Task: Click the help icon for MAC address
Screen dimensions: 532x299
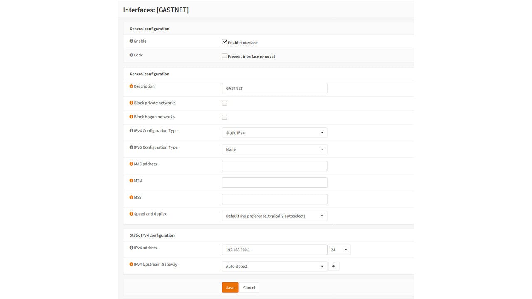Action: (x=131, y=164)
